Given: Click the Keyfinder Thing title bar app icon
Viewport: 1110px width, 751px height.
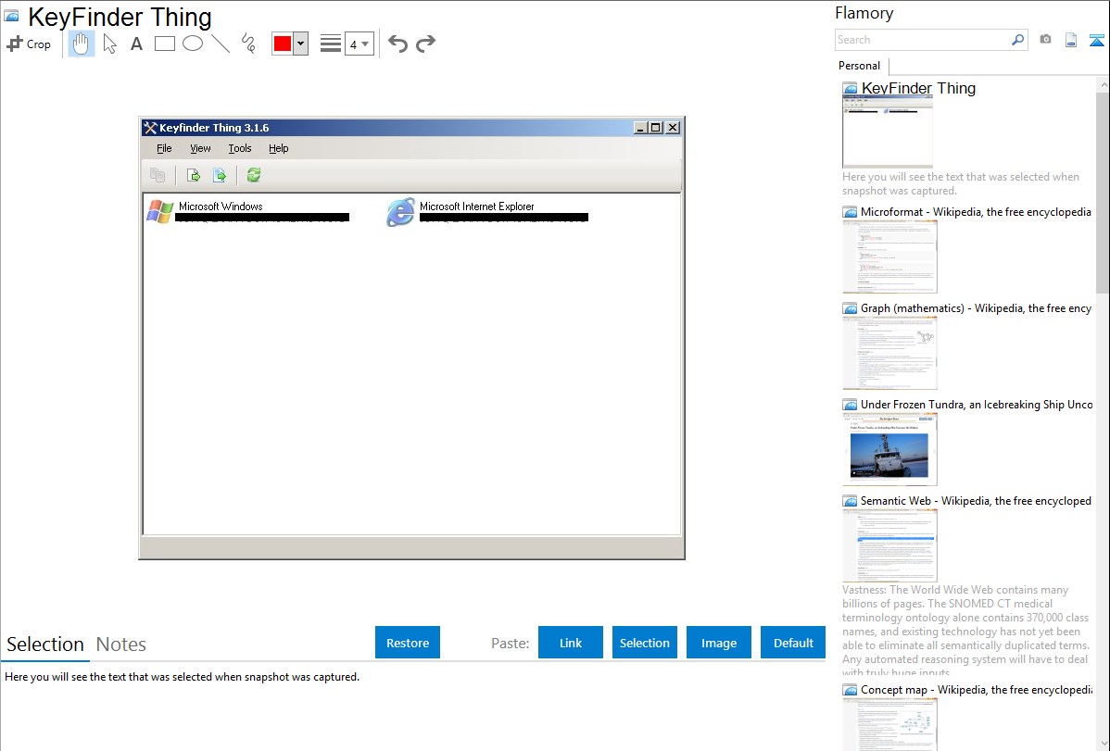Looking at the screenshot, I should click(150, 128).
